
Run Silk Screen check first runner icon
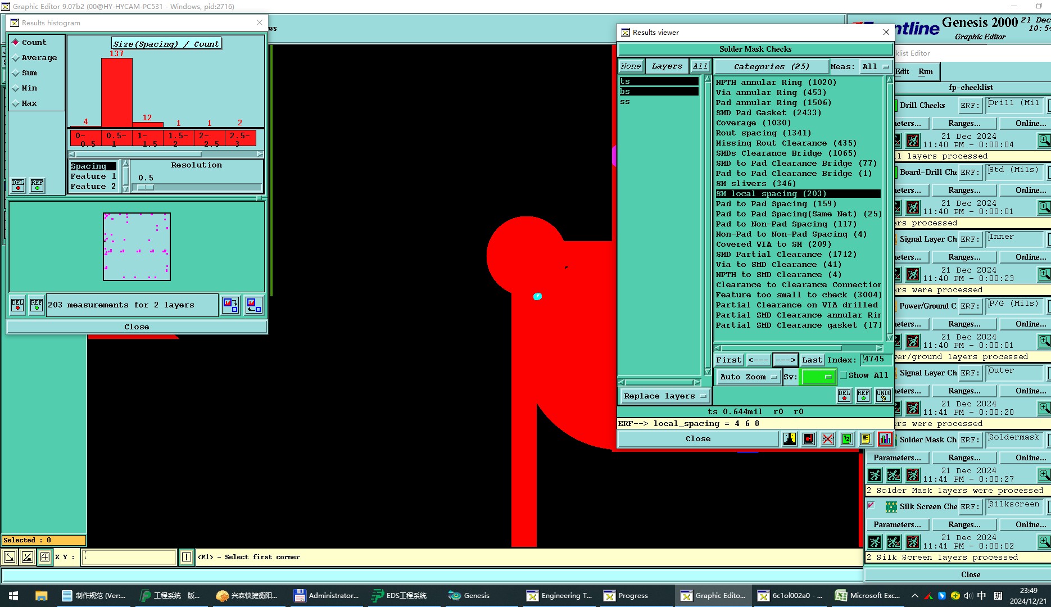click(x=875, y=542)
